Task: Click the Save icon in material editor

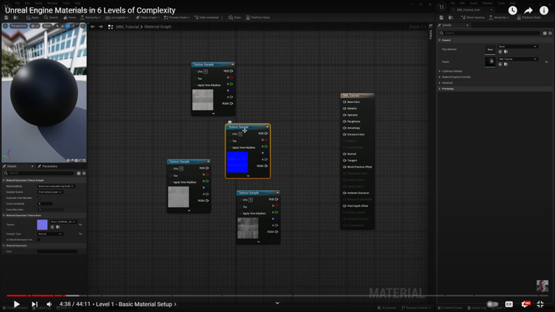Action: pyautogui.click(x=6, y=18)
